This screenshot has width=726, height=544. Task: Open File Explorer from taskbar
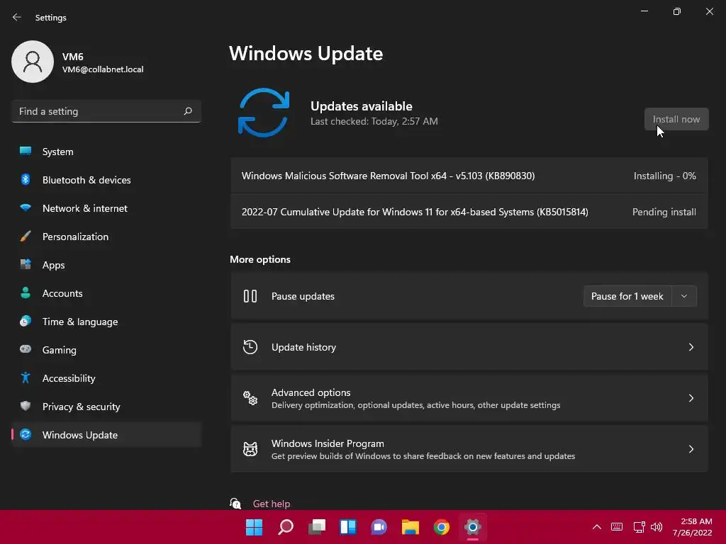[x=411, y=527]
